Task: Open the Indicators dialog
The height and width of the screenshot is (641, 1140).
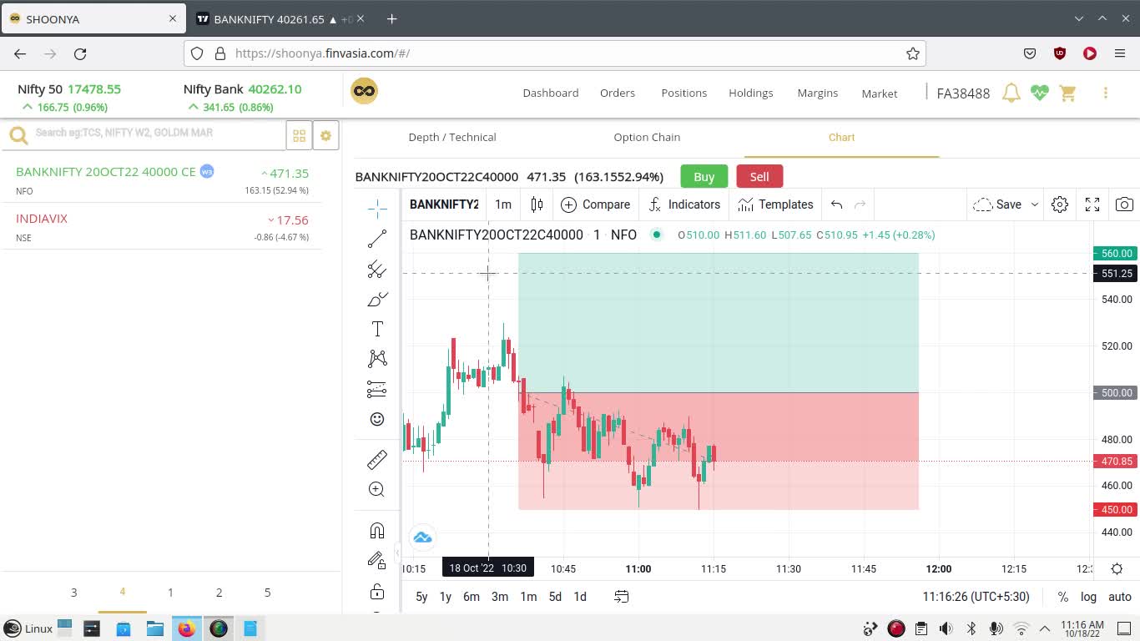Action: click(x=684, y=204)
